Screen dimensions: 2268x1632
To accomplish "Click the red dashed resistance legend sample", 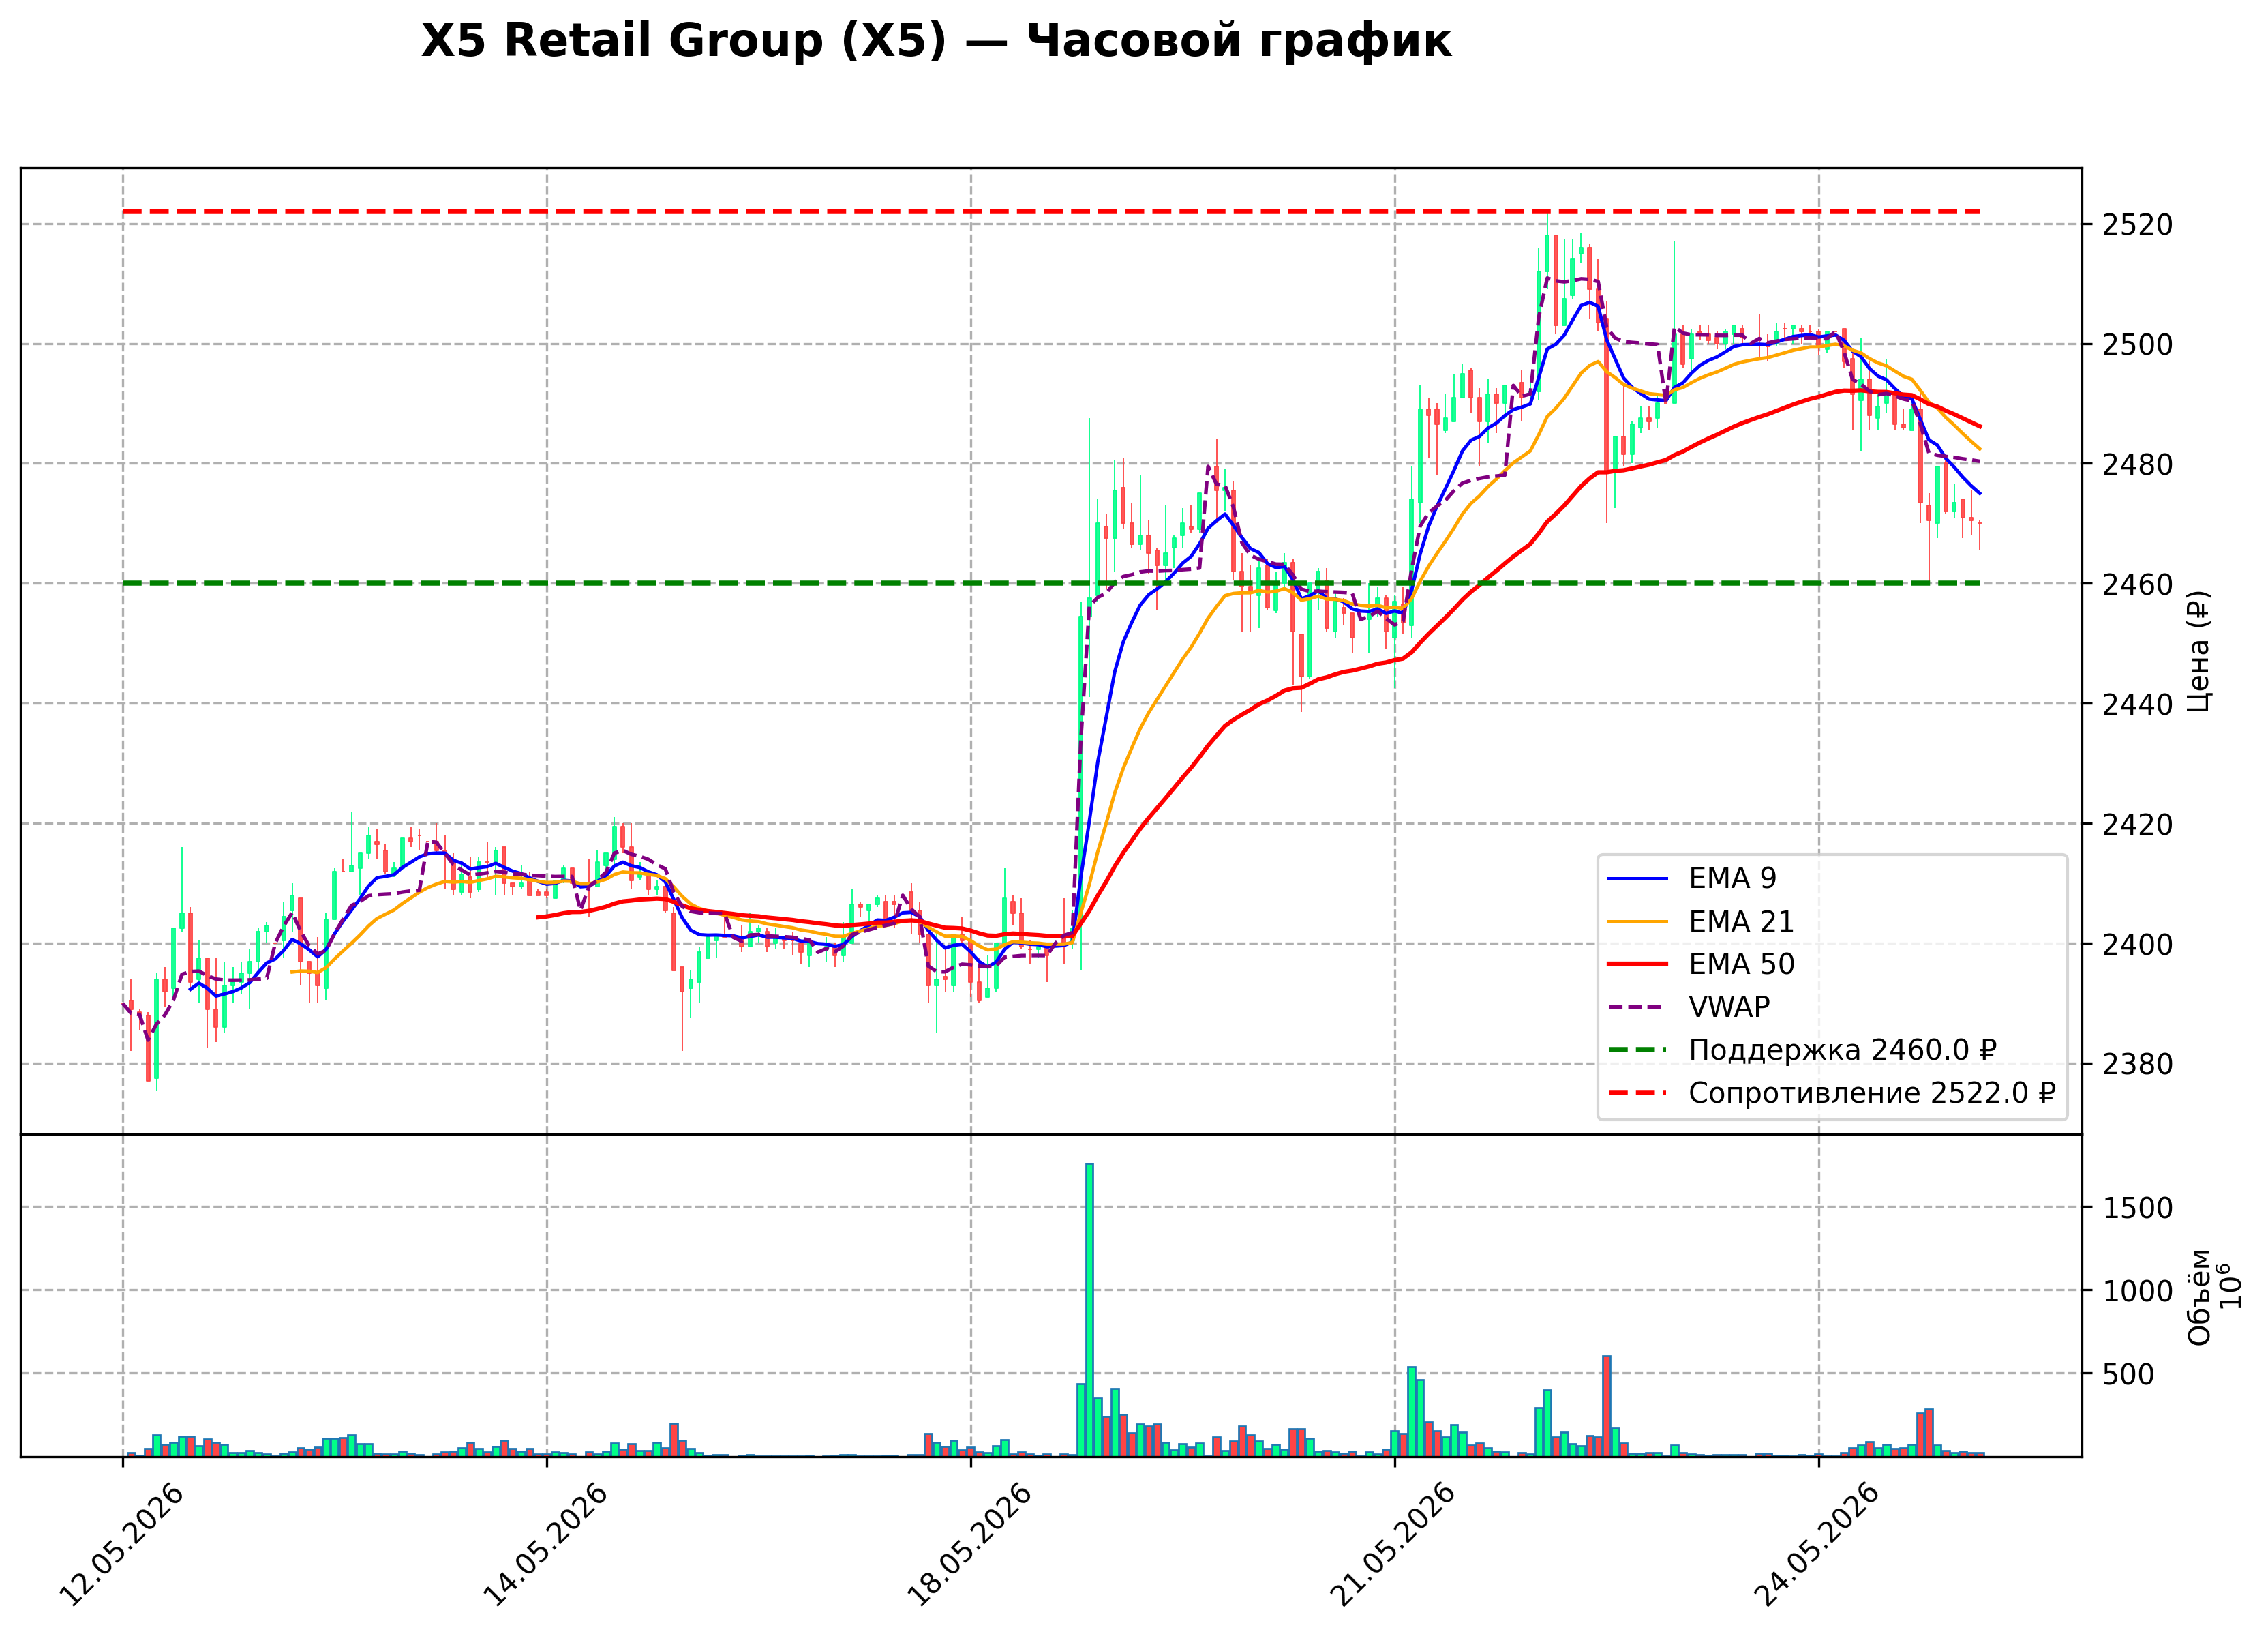I will pyautogui.click(x=1638, y=1094).
